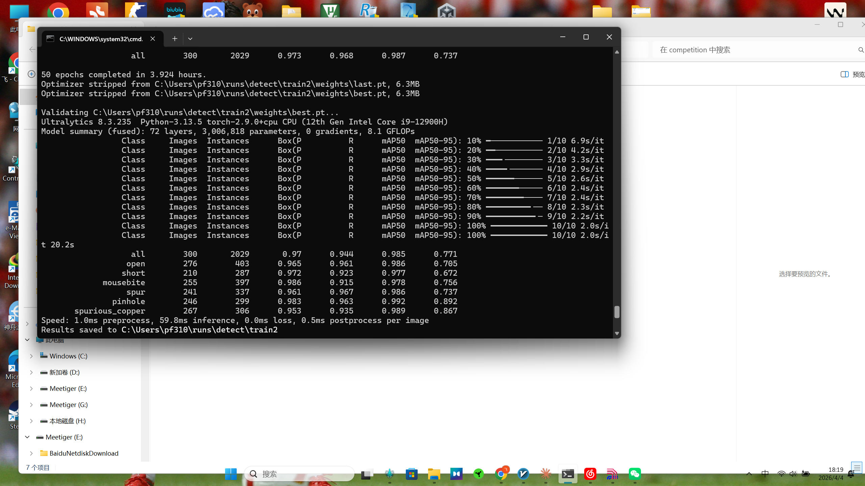Collapse the Meetiger (E:) tree node
The image size is (865, 486).
pos(27,437)
